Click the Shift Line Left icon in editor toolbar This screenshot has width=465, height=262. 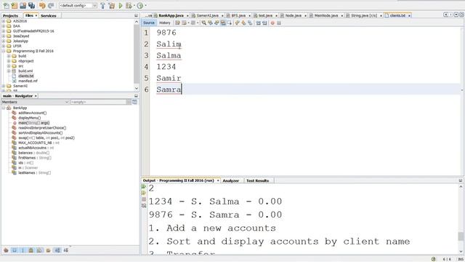point(258,23)
